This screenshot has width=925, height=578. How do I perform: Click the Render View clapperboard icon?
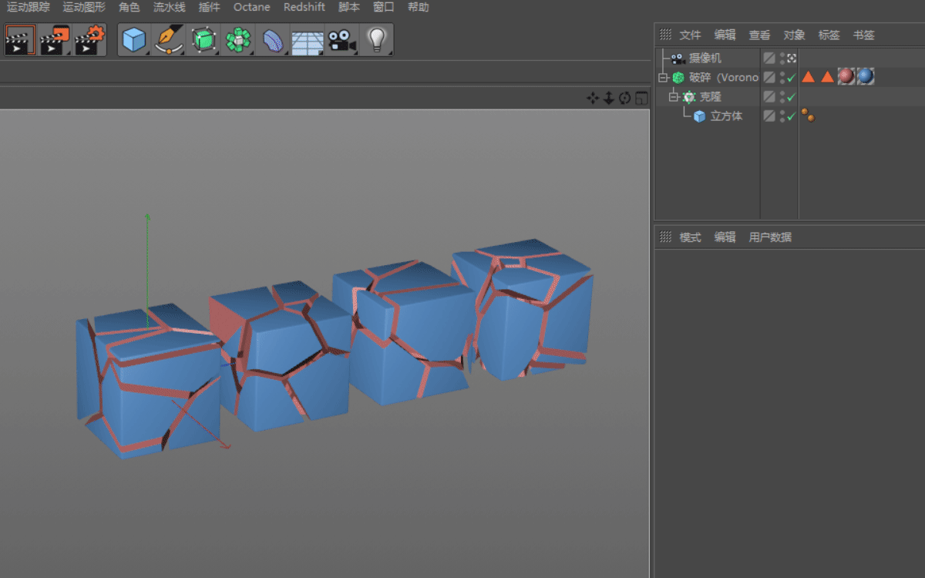20,39
